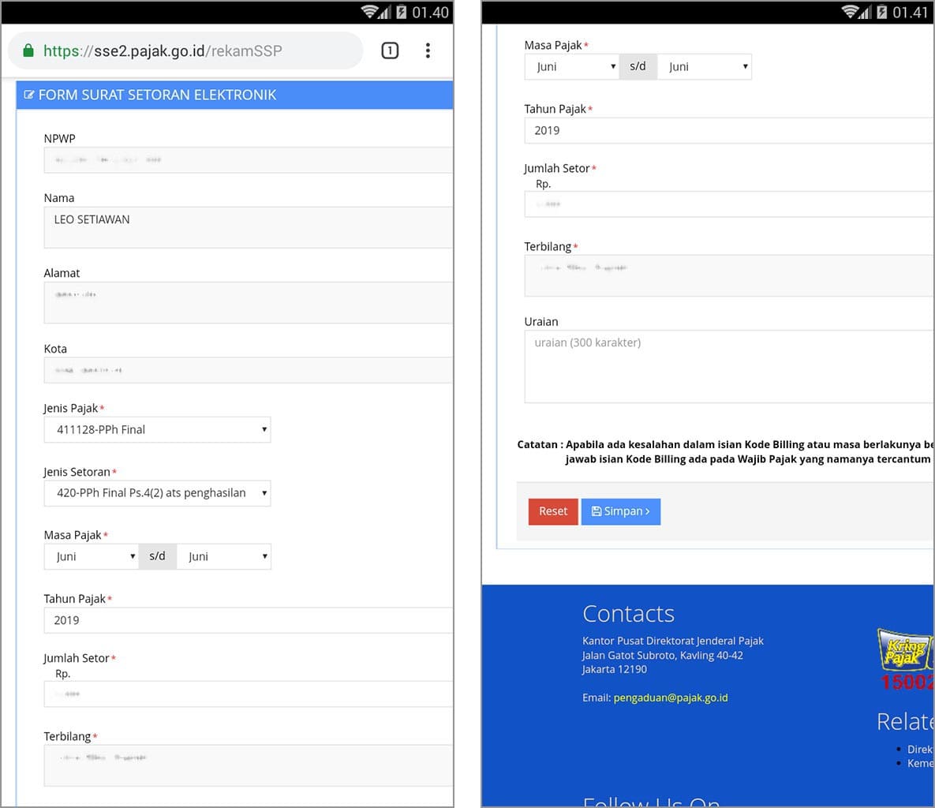Click the left screen Terbilang text area
Screen dimensions: 935x808
coord(248,765)
